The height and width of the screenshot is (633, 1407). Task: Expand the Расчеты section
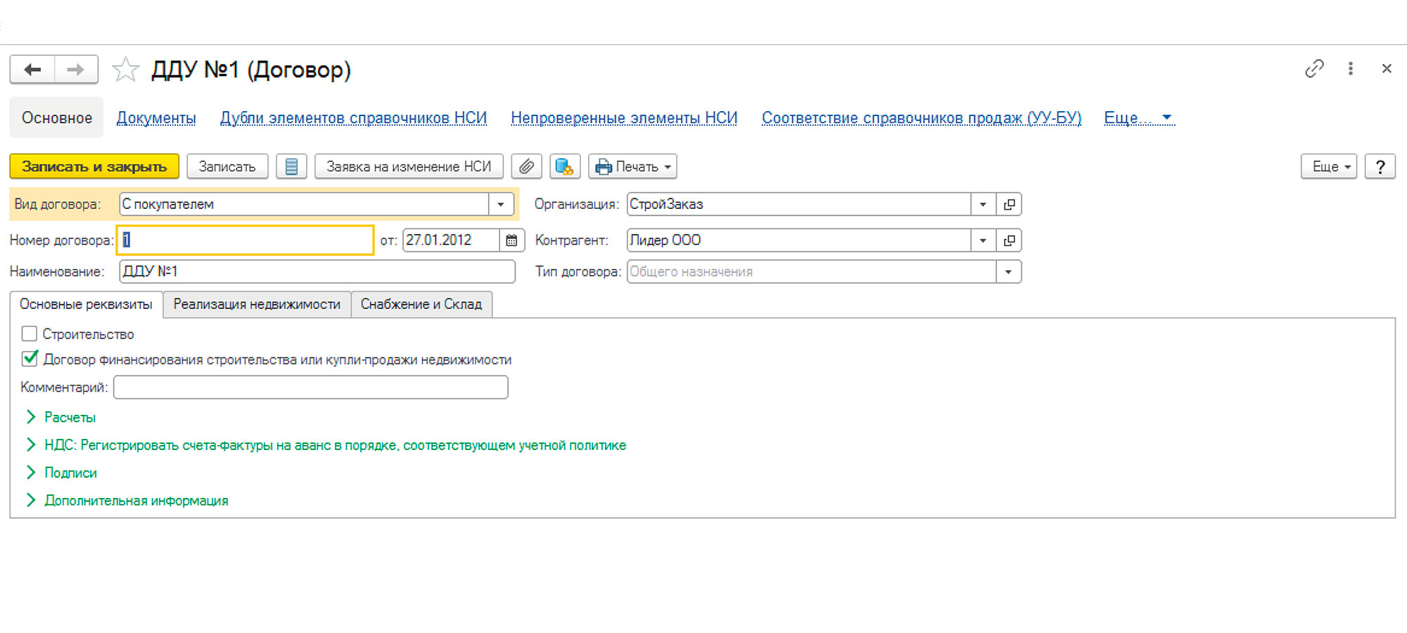click(x=69, y=417)
